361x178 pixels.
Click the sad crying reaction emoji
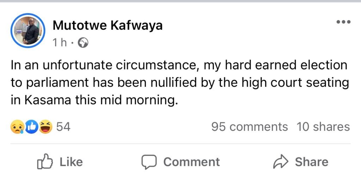point(17,127)
